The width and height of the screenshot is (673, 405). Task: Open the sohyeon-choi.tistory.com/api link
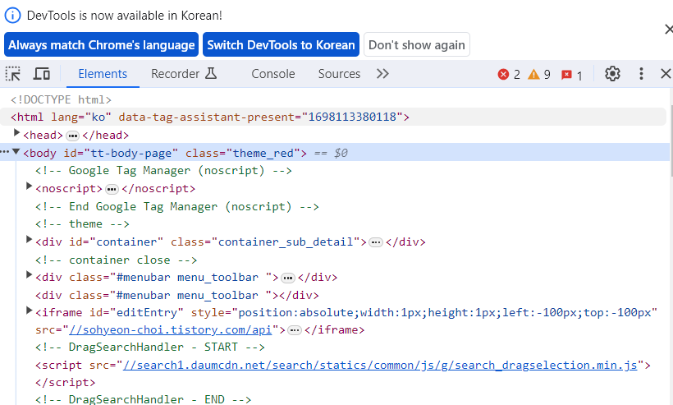171,330
